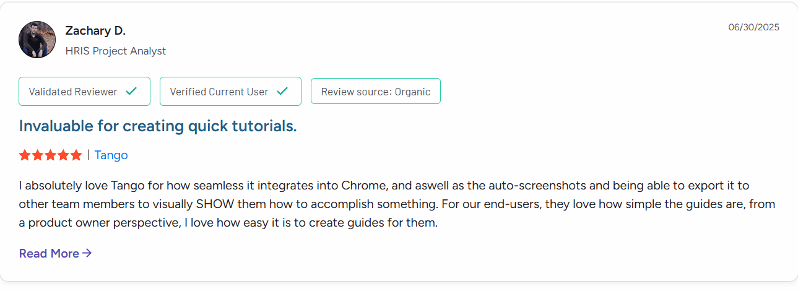Click the fourth rating star
Screen dimensions: 798x291
click(x=63, y=155)
